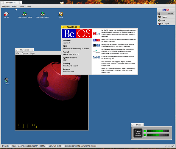
Task: Click the large BeOS logo in About window
Action: tap(77, 33)
